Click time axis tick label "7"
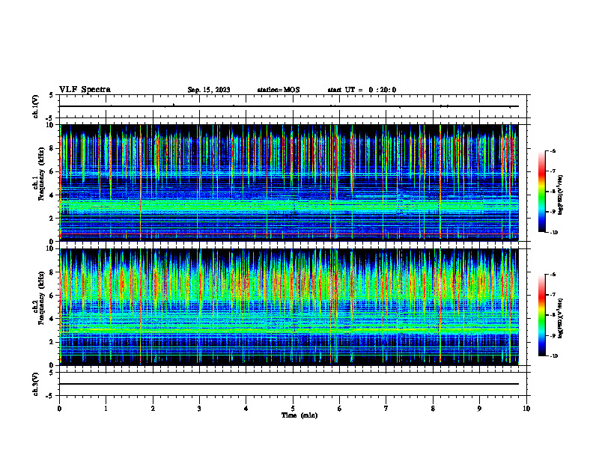 (x=386, y=409)
